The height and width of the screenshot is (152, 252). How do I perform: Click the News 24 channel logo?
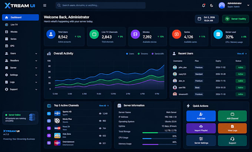point(57,128)
